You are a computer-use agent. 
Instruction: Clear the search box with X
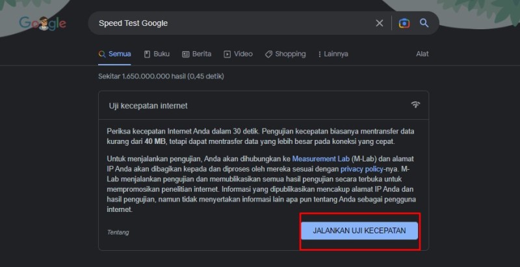(x=380, y=23)
